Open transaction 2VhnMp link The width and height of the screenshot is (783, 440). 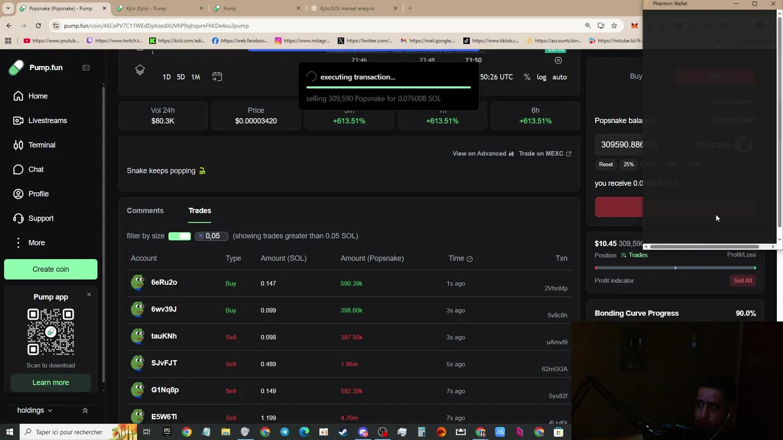pyautogui.click(x=556, y=288)
